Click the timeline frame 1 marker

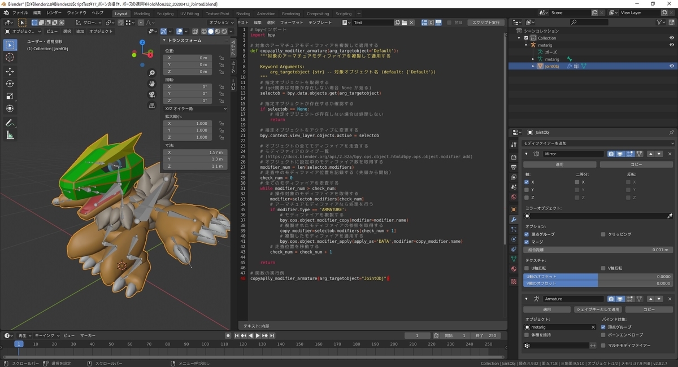(18, 343)
